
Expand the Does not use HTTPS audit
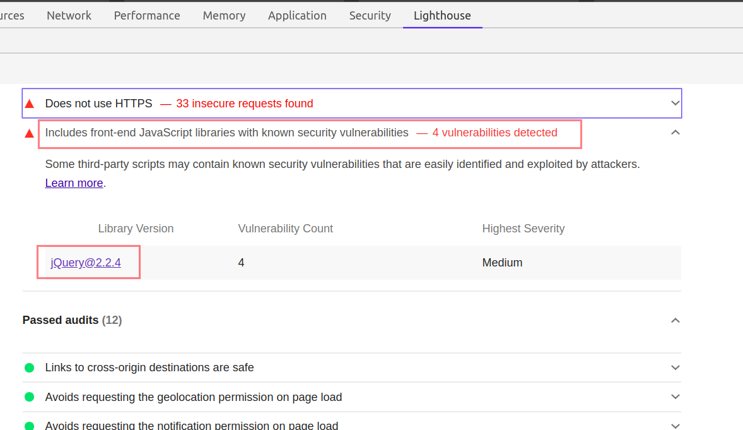[676, 103]
